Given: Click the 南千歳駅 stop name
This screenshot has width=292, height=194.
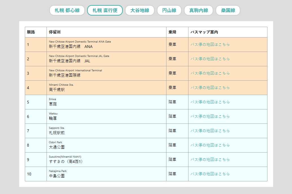Looking at the screenshot, I should coord(57,90).
